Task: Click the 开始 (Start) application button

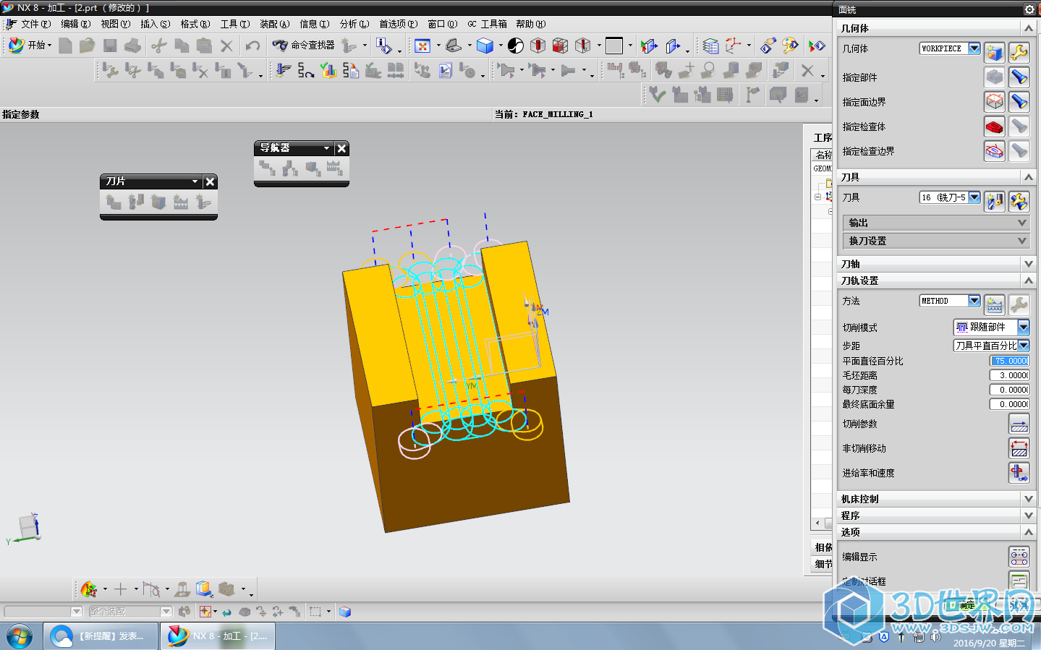Action: pyautogui.click(x=30, y=45)
